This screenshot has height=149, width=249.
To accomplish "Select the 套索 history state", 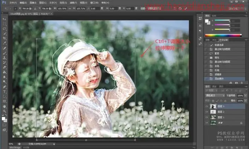I will pos(225,53).
